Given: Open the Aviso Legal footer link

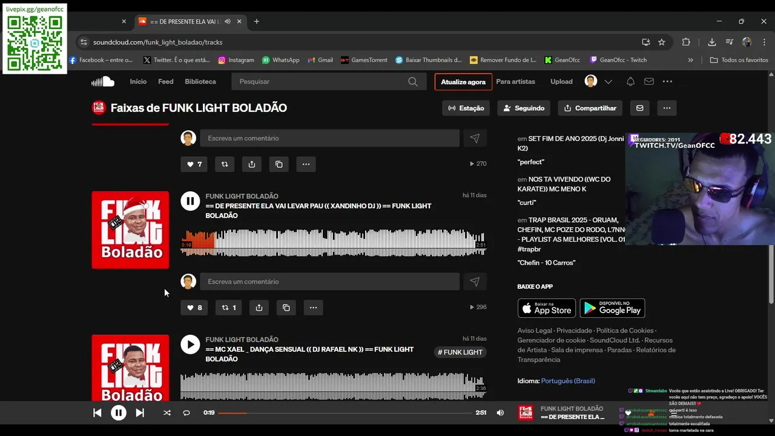Looking at the screenshot, I should [x=535, y=331].
